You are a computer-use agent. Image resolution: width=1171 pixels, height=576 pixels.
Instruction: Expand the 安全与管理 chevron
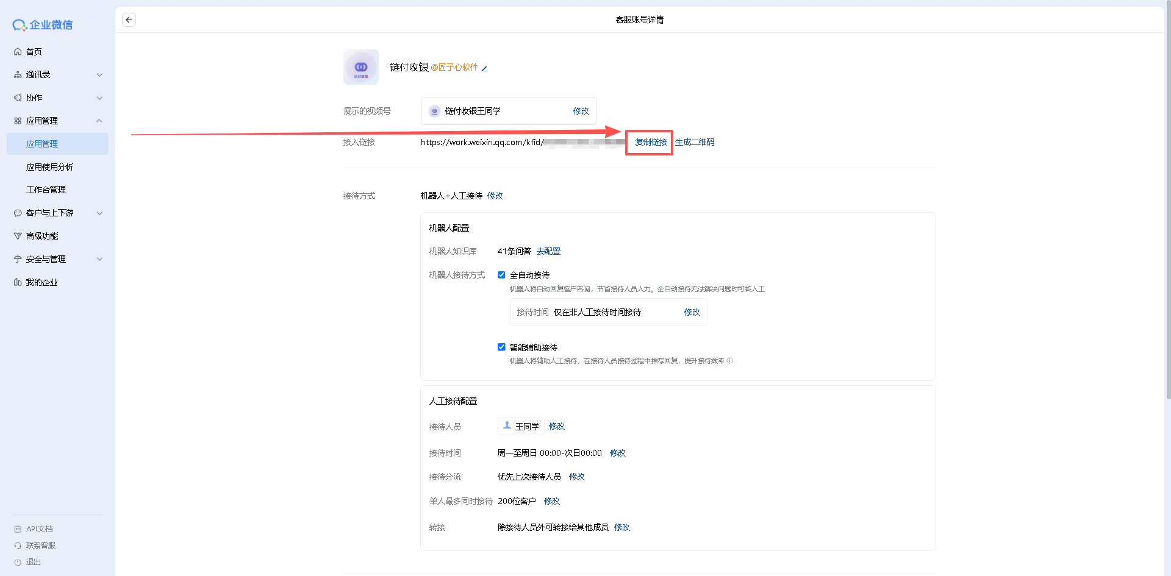[99, 259]
